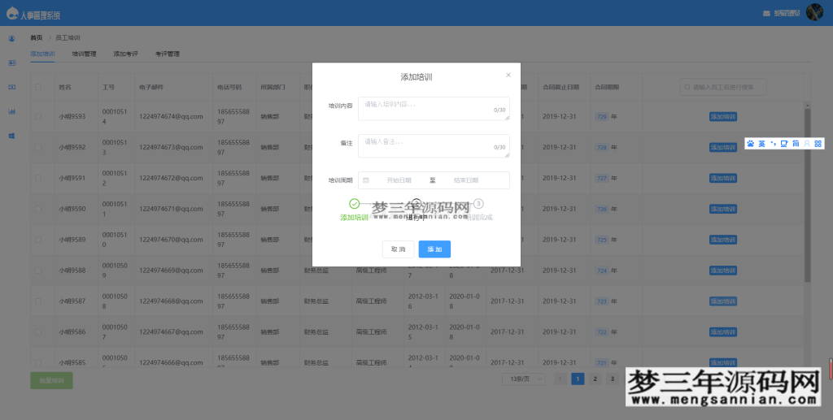Click the Baidu paw icon in IME toolbar

point(751,144)
